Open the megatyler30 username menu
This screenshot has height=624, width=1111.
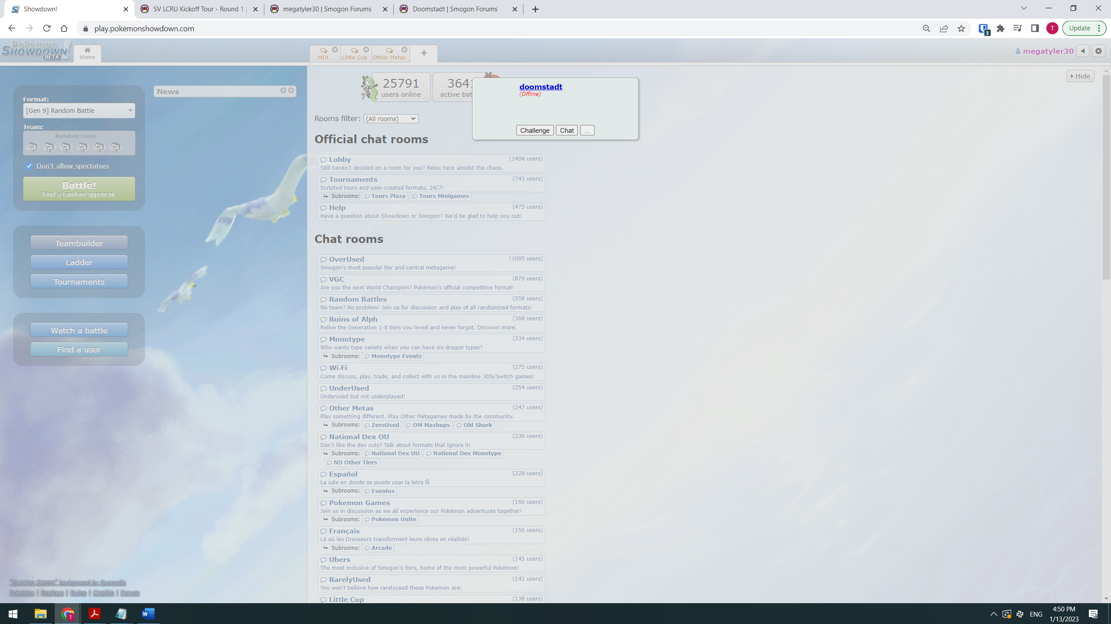(x=1044, y=51)
